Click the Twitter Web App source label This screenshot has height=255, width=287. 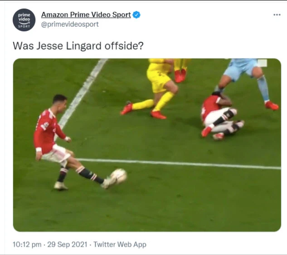(x=120, y=245)
